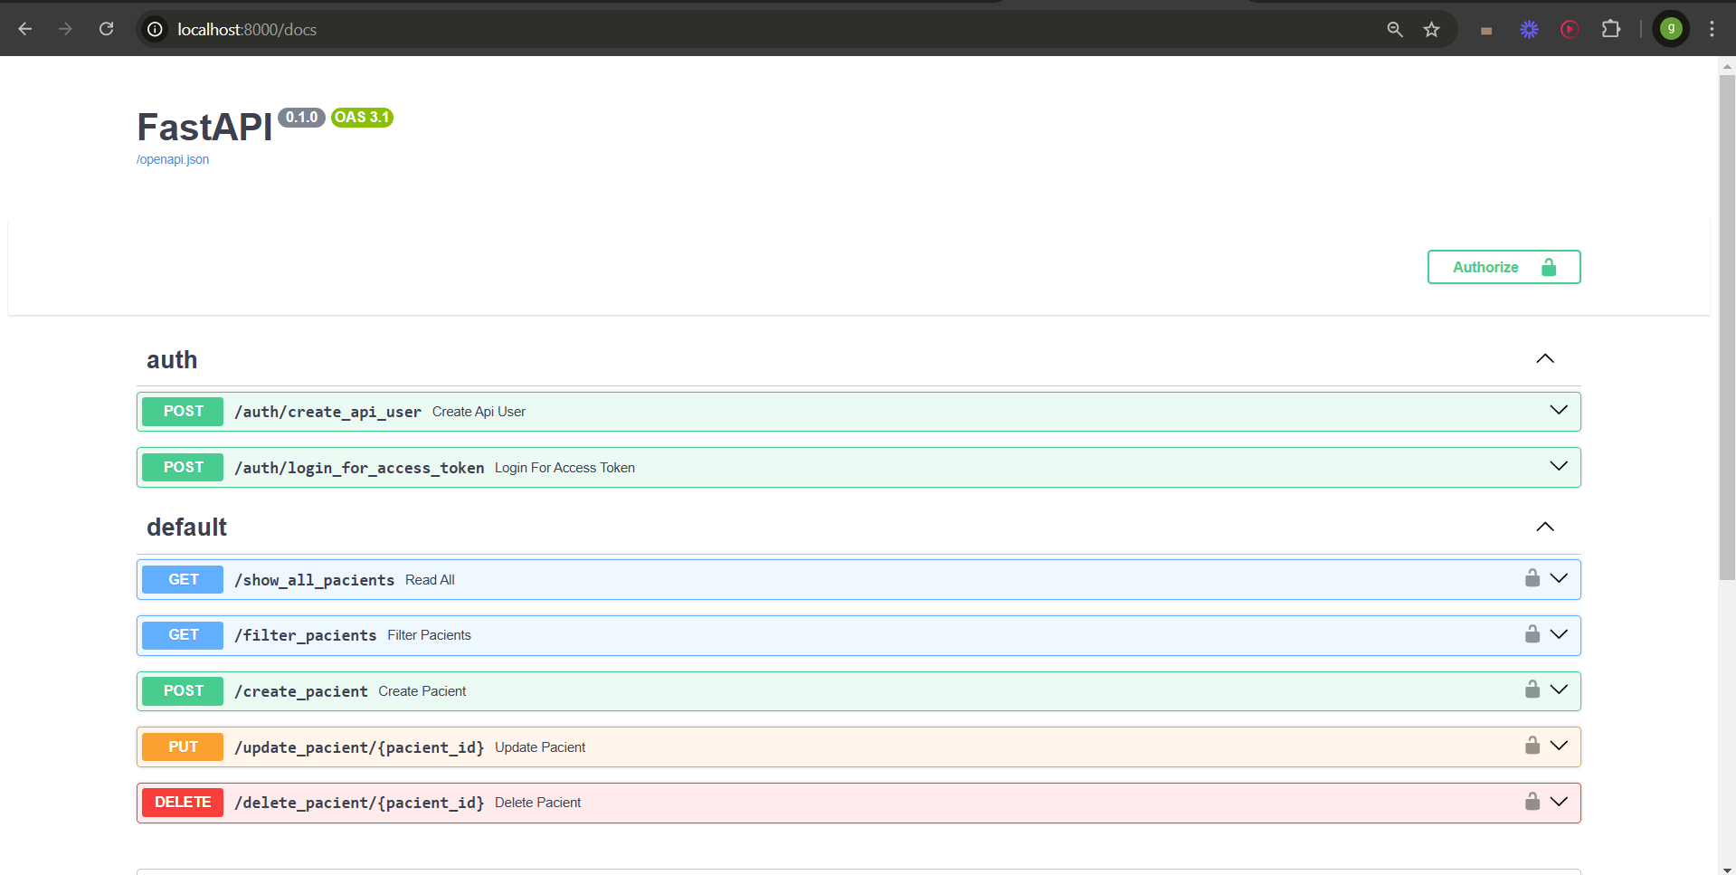Open the /openapi.json link
The height and width of the screenshot is (875, 1736).
tap(172, 158)
